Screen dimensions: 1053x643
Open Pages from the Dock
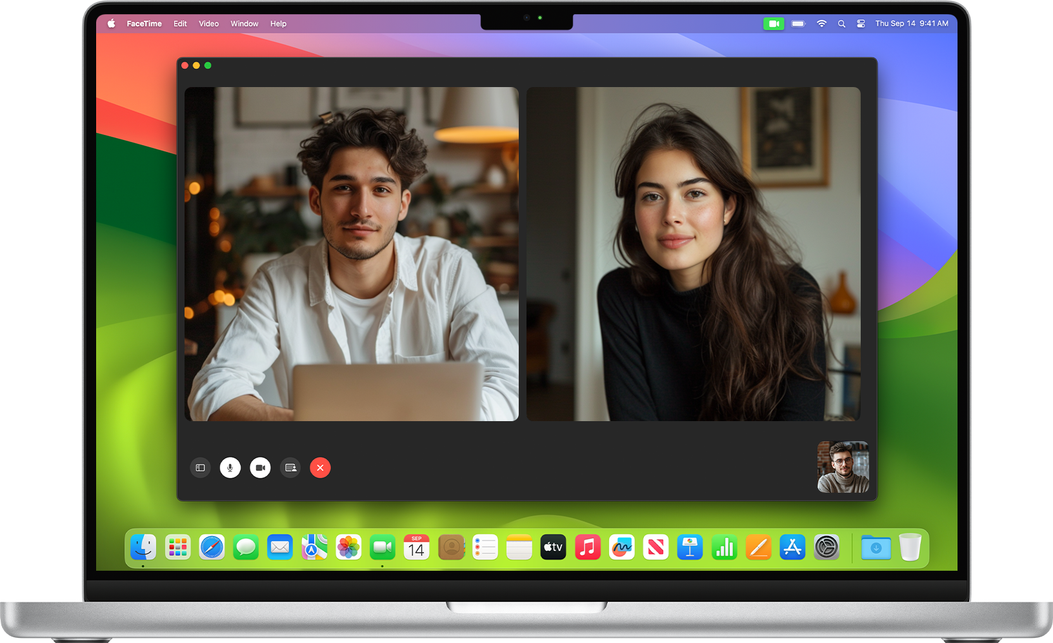(x=759, y=548)
